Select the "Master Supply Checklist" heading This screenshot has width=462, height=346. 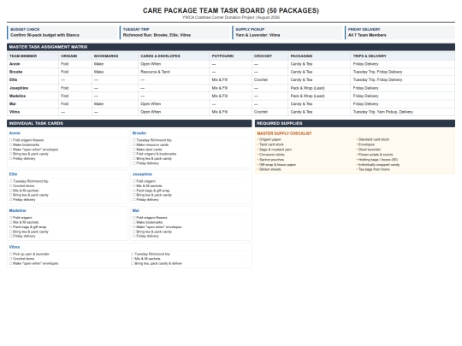pos(284,133)
